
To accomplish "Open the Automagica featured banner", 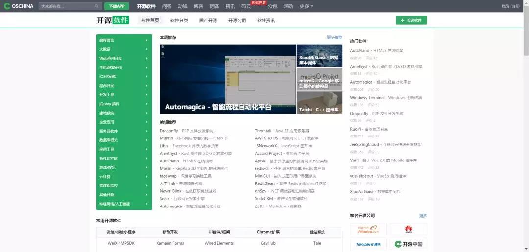I will pyautogui.click(x=228, y=79).
